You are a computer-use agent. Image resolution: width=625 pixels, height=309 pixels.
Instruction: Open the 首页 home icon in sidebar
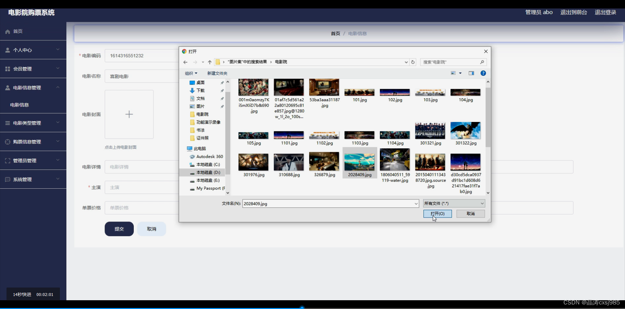point(7,31)
